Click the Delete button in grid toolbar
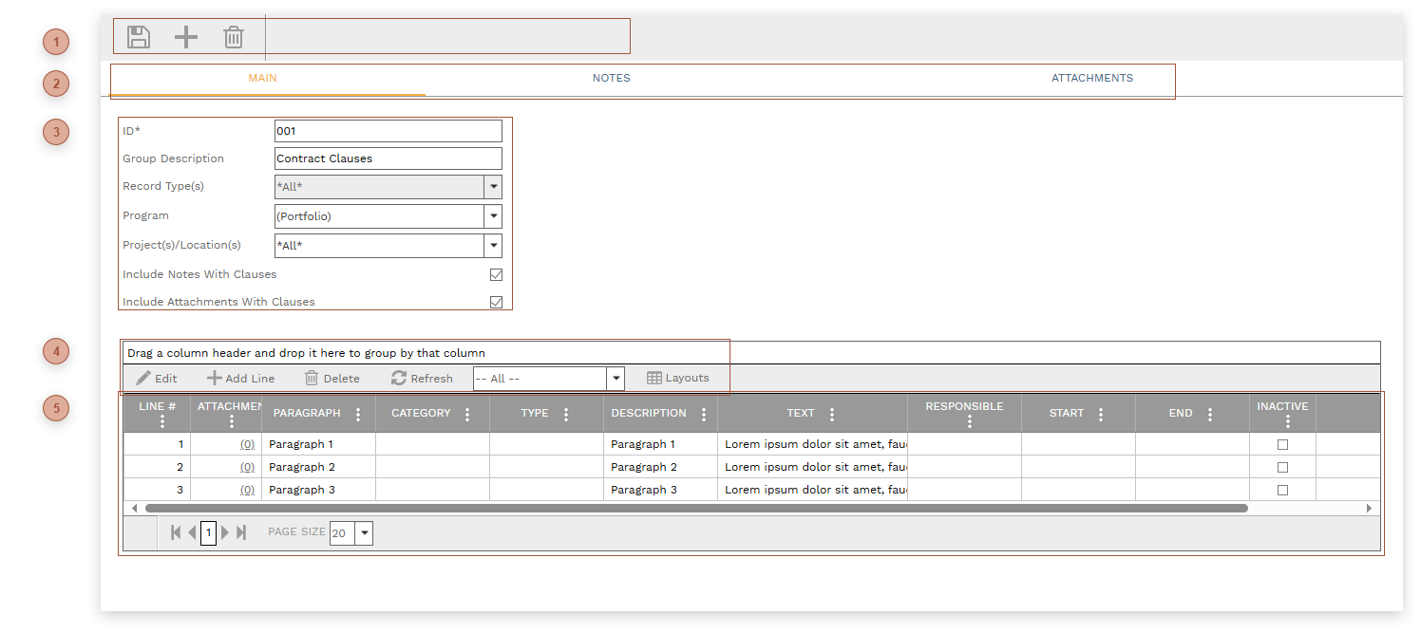 coord(332,378)
